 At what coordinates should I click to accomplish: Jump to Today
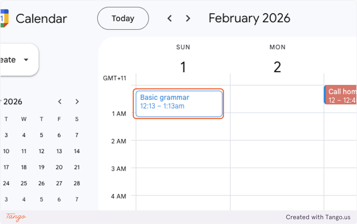pyautogui.click(x=123, y=19)
